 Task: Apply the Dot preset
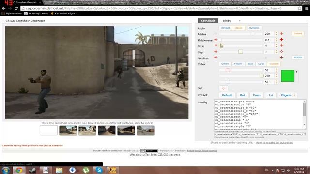point(242,95)
